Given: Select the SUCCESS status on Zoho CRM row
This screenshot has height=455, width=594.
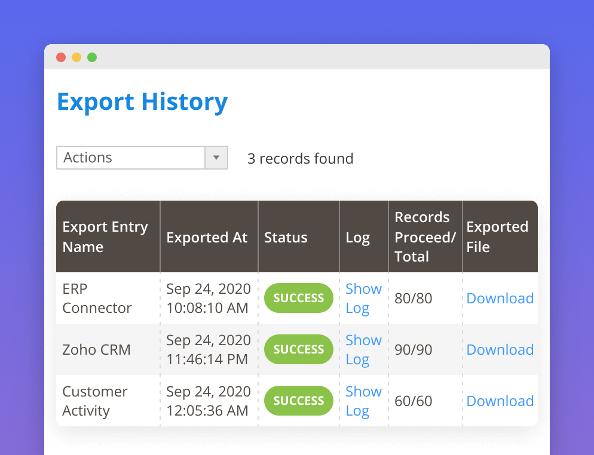Looking at the screenshot, I should click(298, 349).
